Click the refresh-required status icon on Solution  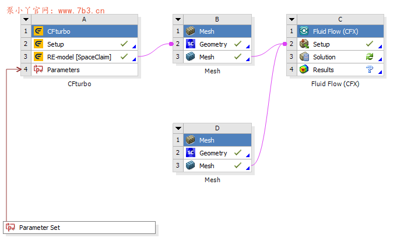[x=370, y=56]
